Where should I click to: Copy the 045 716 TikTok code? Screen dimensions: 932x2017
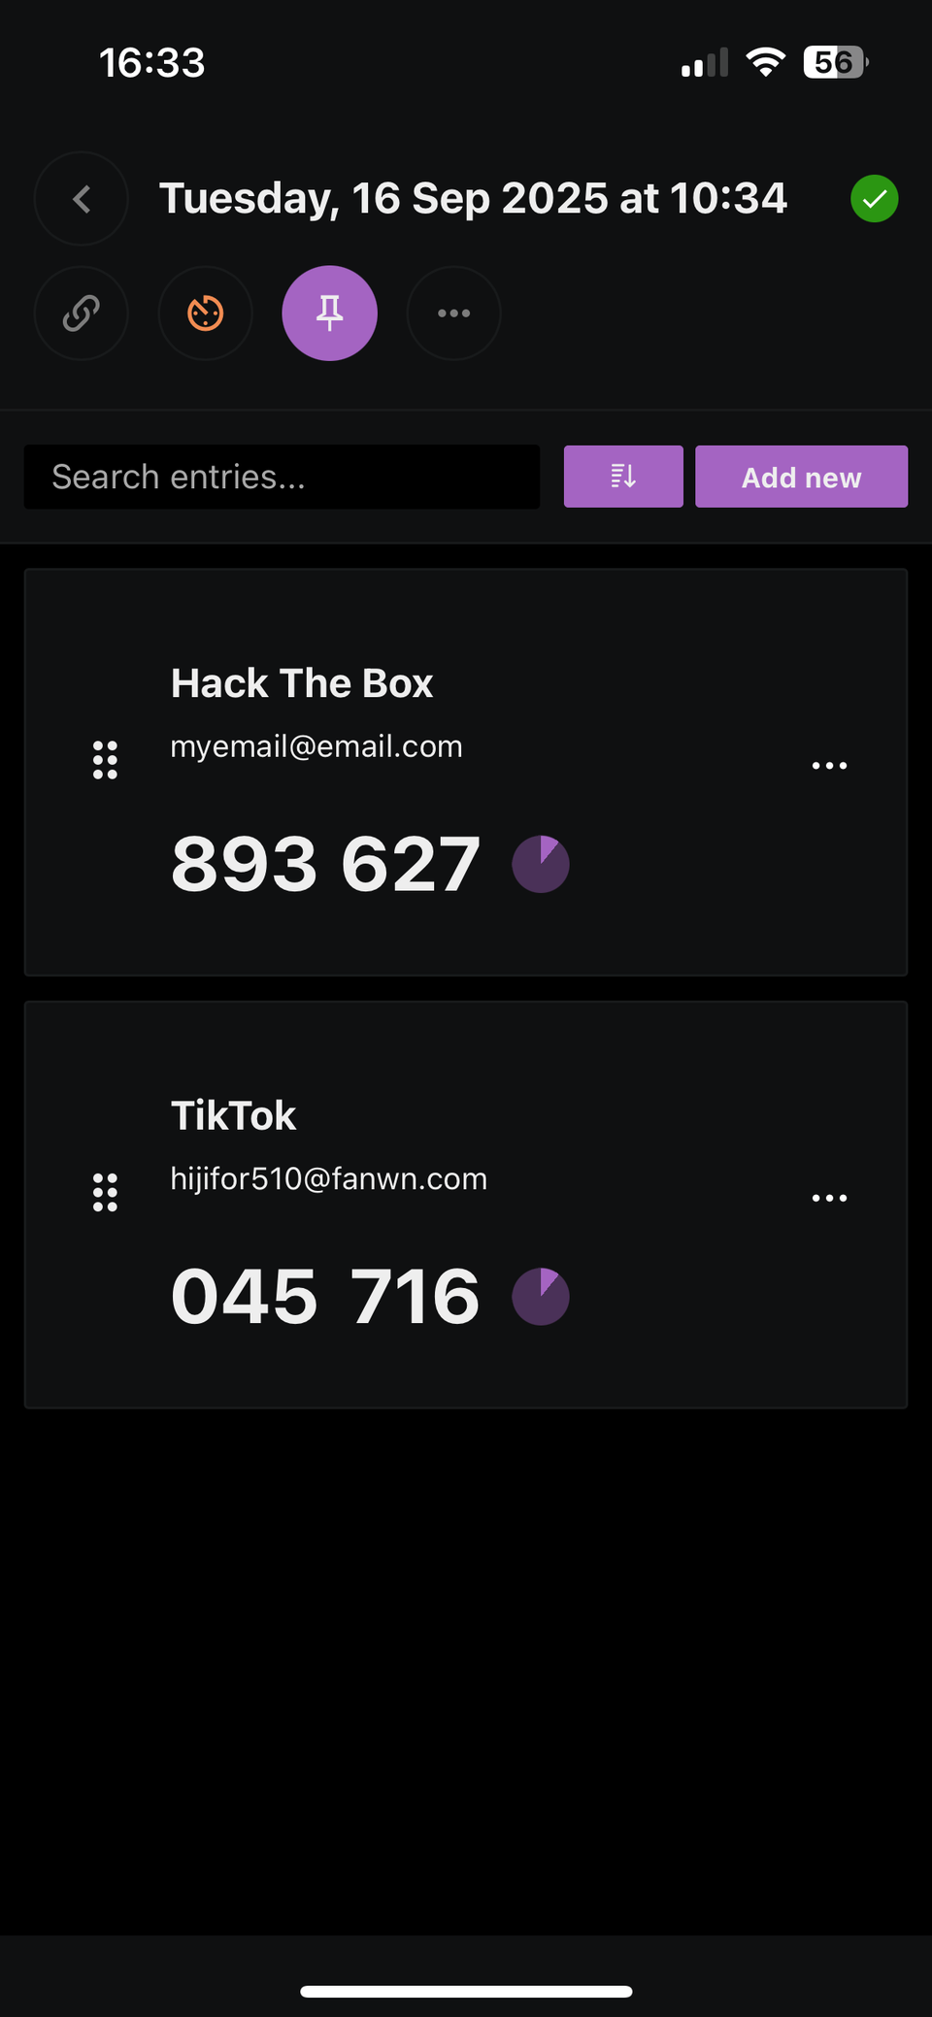(x=325, y=1297)
